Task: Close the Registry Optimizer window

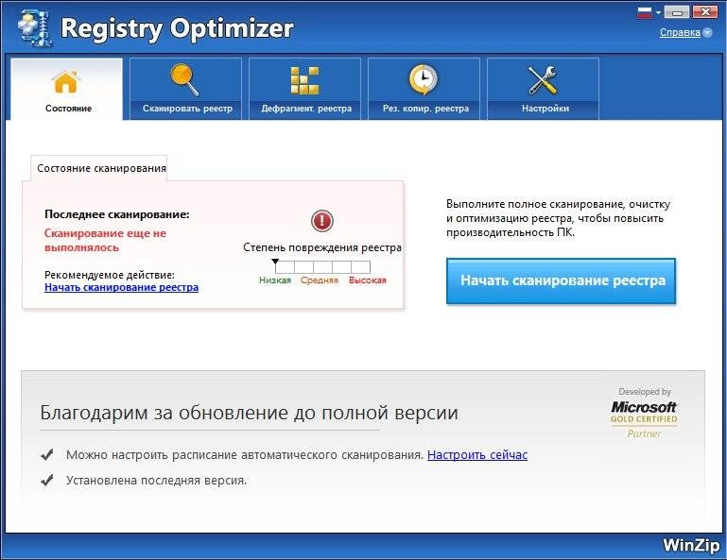Action: pos(705,12)
